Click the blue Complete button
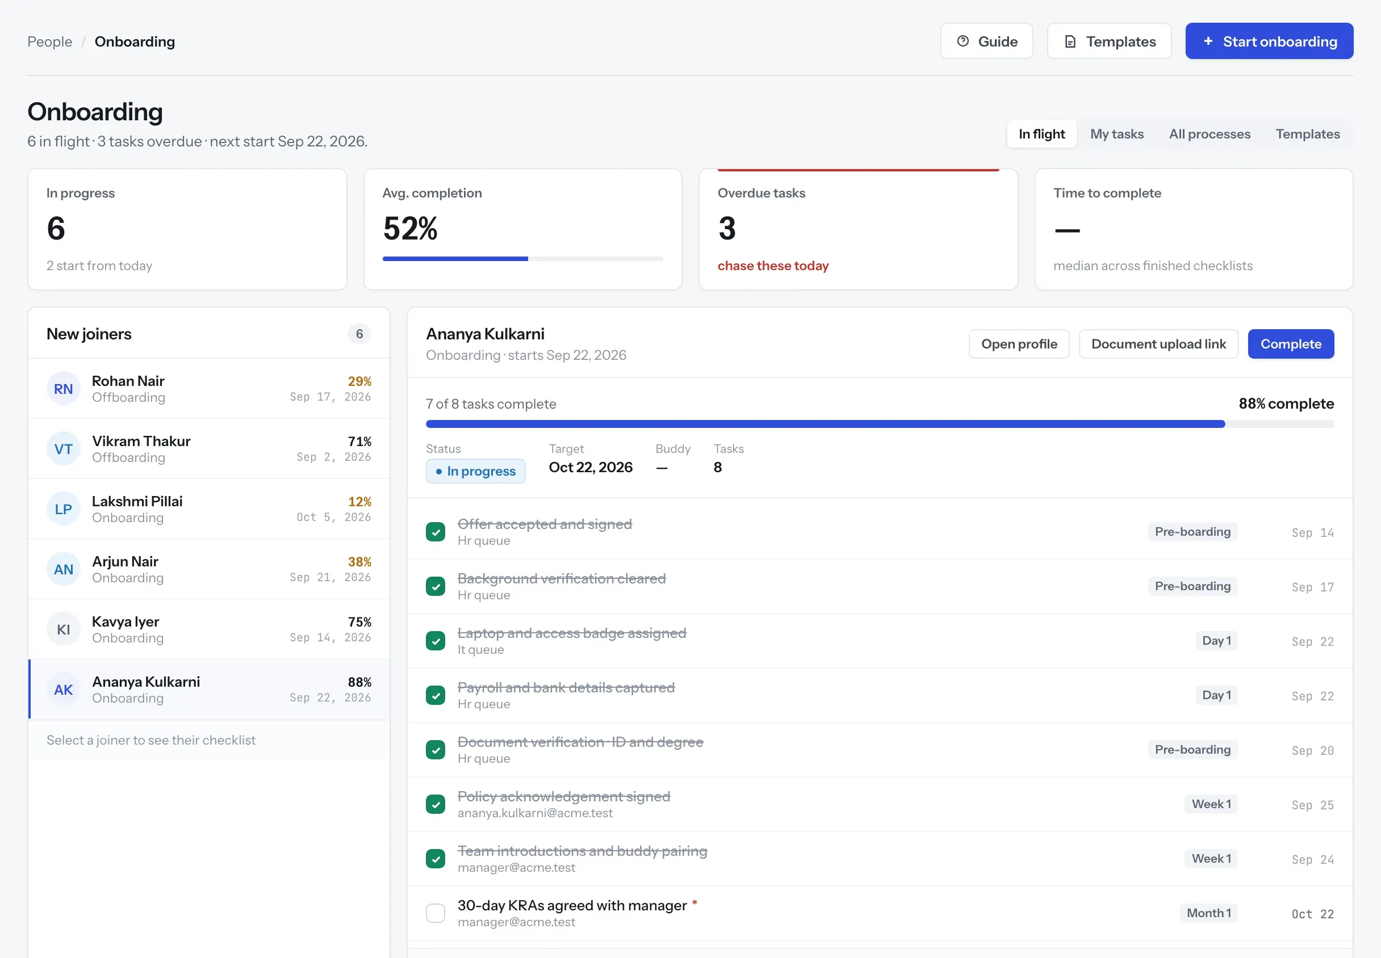 (1290, 344)
